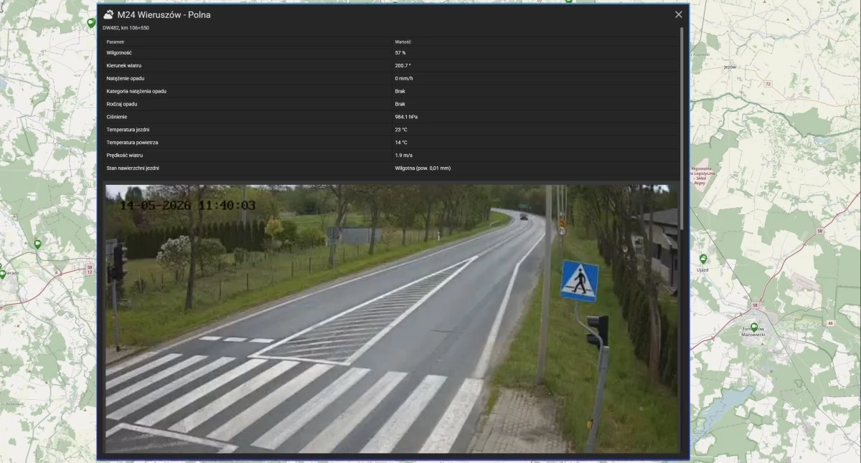
Task: Select the "Kierunek wiatru" row label
Action: point(124,66)
